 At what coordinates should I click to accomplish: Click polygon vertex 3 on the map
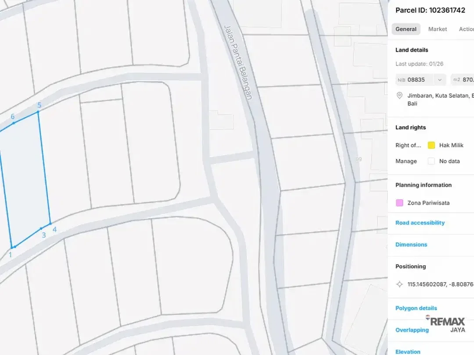coord(41,228)
